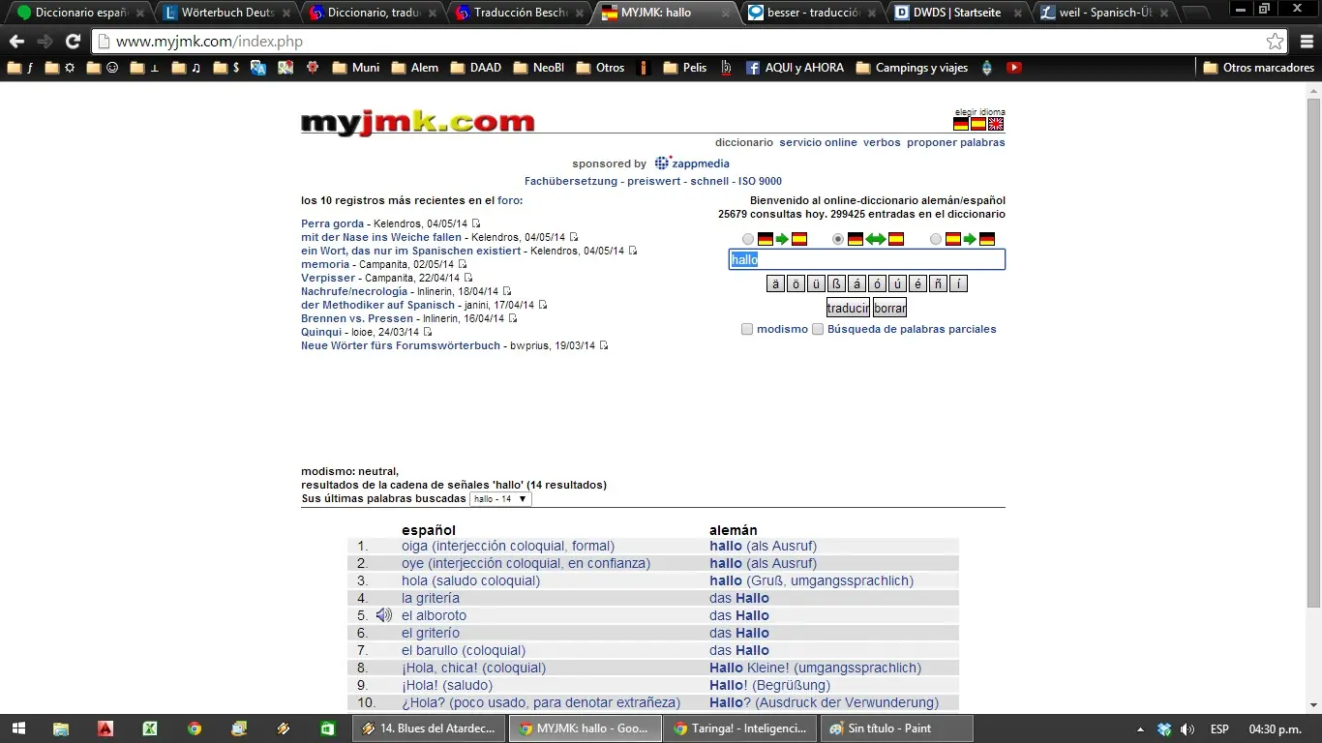The image size is (1322, 743).
Task: Open the 'hallo - 14' recent searches dropdown
Action: (x=500, y=499)
